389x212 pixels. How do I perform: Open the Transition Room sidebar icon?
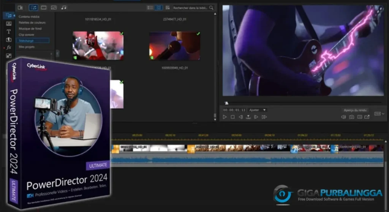[x=9, y=24]
